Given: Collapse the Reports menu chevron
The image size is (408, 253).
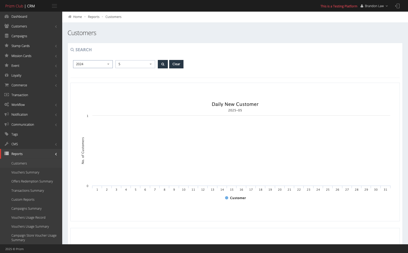Looking at the screenshot, I should (56, 154).
